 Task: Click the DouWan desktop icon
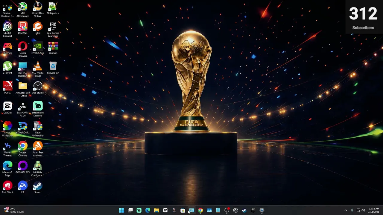coord(23,28)
